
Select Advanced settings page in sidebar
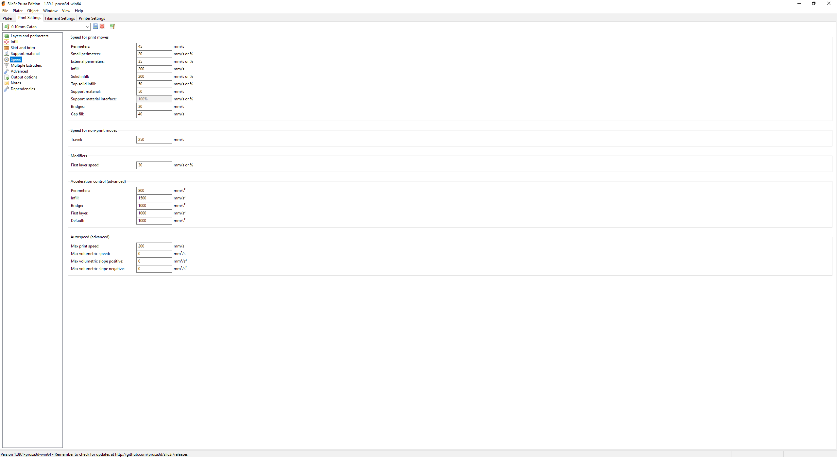click(19, 71)
